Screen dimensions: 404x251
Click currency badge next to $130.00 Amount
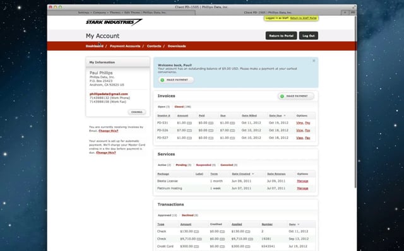196,231
